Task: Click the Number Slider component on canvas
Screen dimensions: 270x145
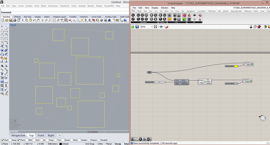Action: pos(155,82)
